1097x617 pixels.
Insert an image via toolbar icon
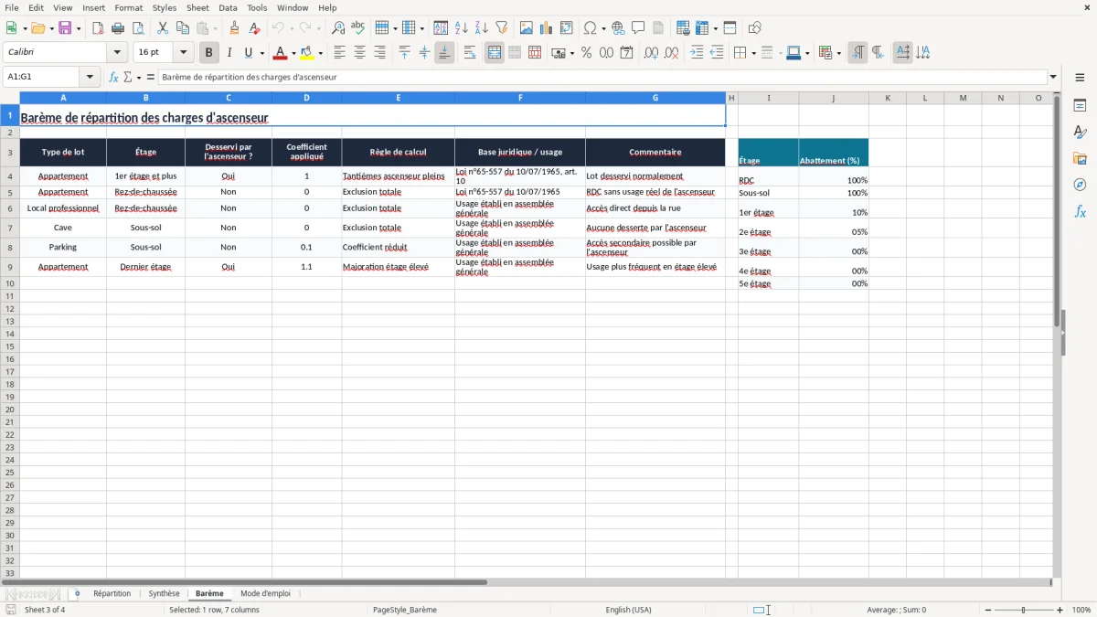point(527,28)
